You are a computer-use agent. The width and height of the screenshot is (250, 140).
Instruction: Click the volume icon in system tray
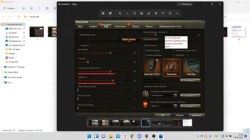click(227, 136)
